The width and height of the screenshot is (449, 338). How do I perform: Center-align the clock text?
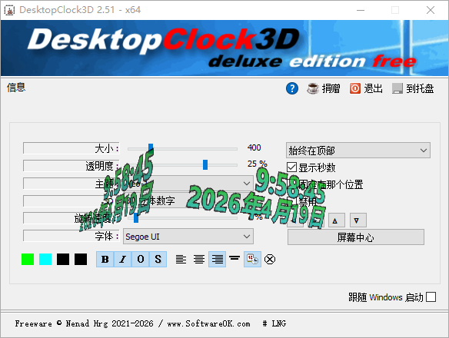tap(199, 260)
